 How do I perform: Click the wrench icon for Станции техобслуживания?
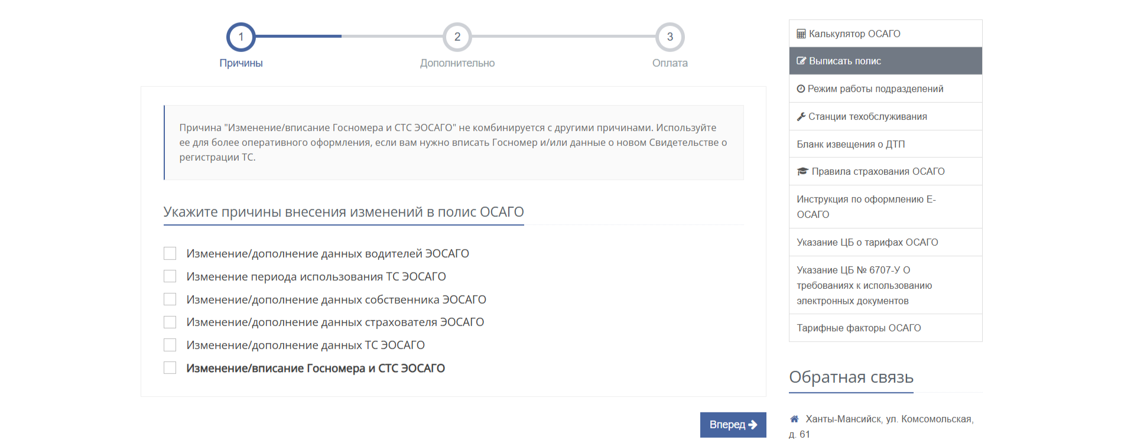point(801,116)
